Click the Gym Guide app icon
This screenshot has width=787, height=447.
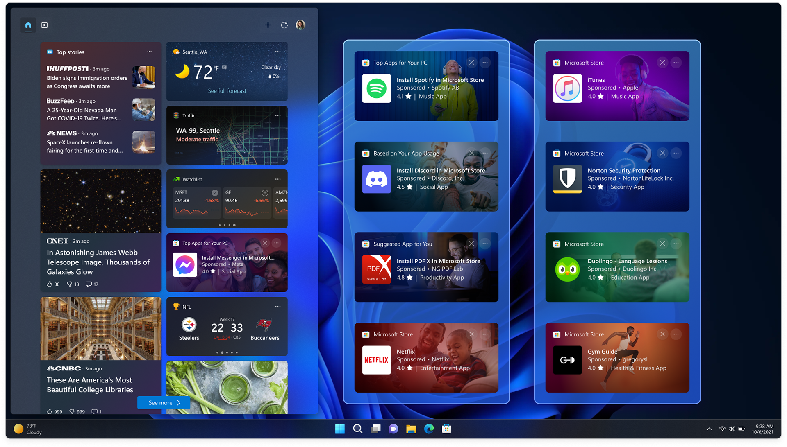[x=567, y=360]
